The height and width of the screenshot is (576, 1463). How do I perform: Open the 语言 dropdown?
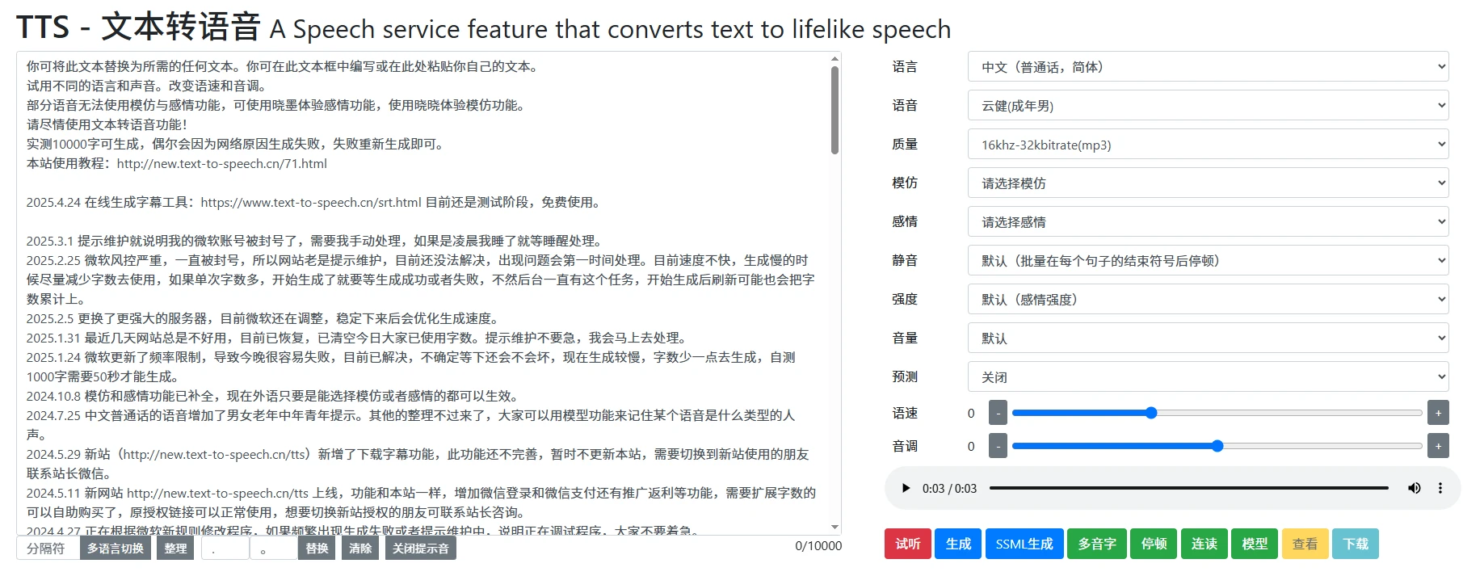pos(1208,67)
